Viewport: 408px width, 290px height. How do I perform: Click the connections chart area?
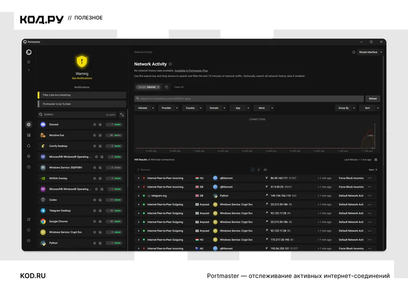click(257, 134)
